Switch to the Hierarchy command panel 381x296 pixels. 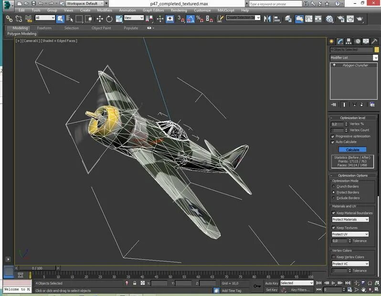(x=349, y=41)
